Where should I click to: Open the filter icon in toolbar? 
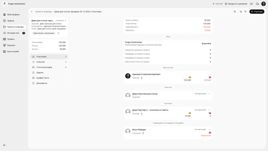(x=245, y=12)
